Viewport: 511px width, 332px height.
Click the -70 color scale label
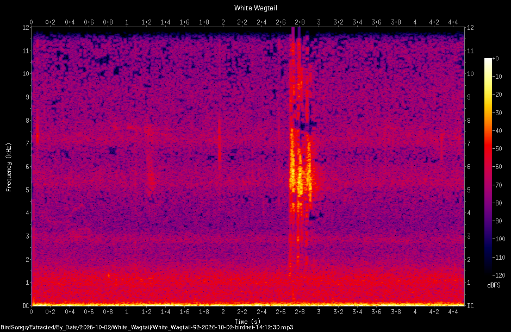[497, 185]
